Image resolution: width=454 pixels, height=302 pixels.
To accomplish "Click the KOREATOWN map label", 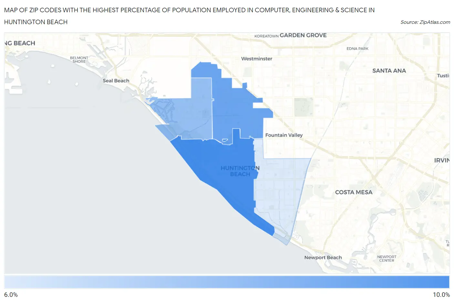I will point(266,36).
